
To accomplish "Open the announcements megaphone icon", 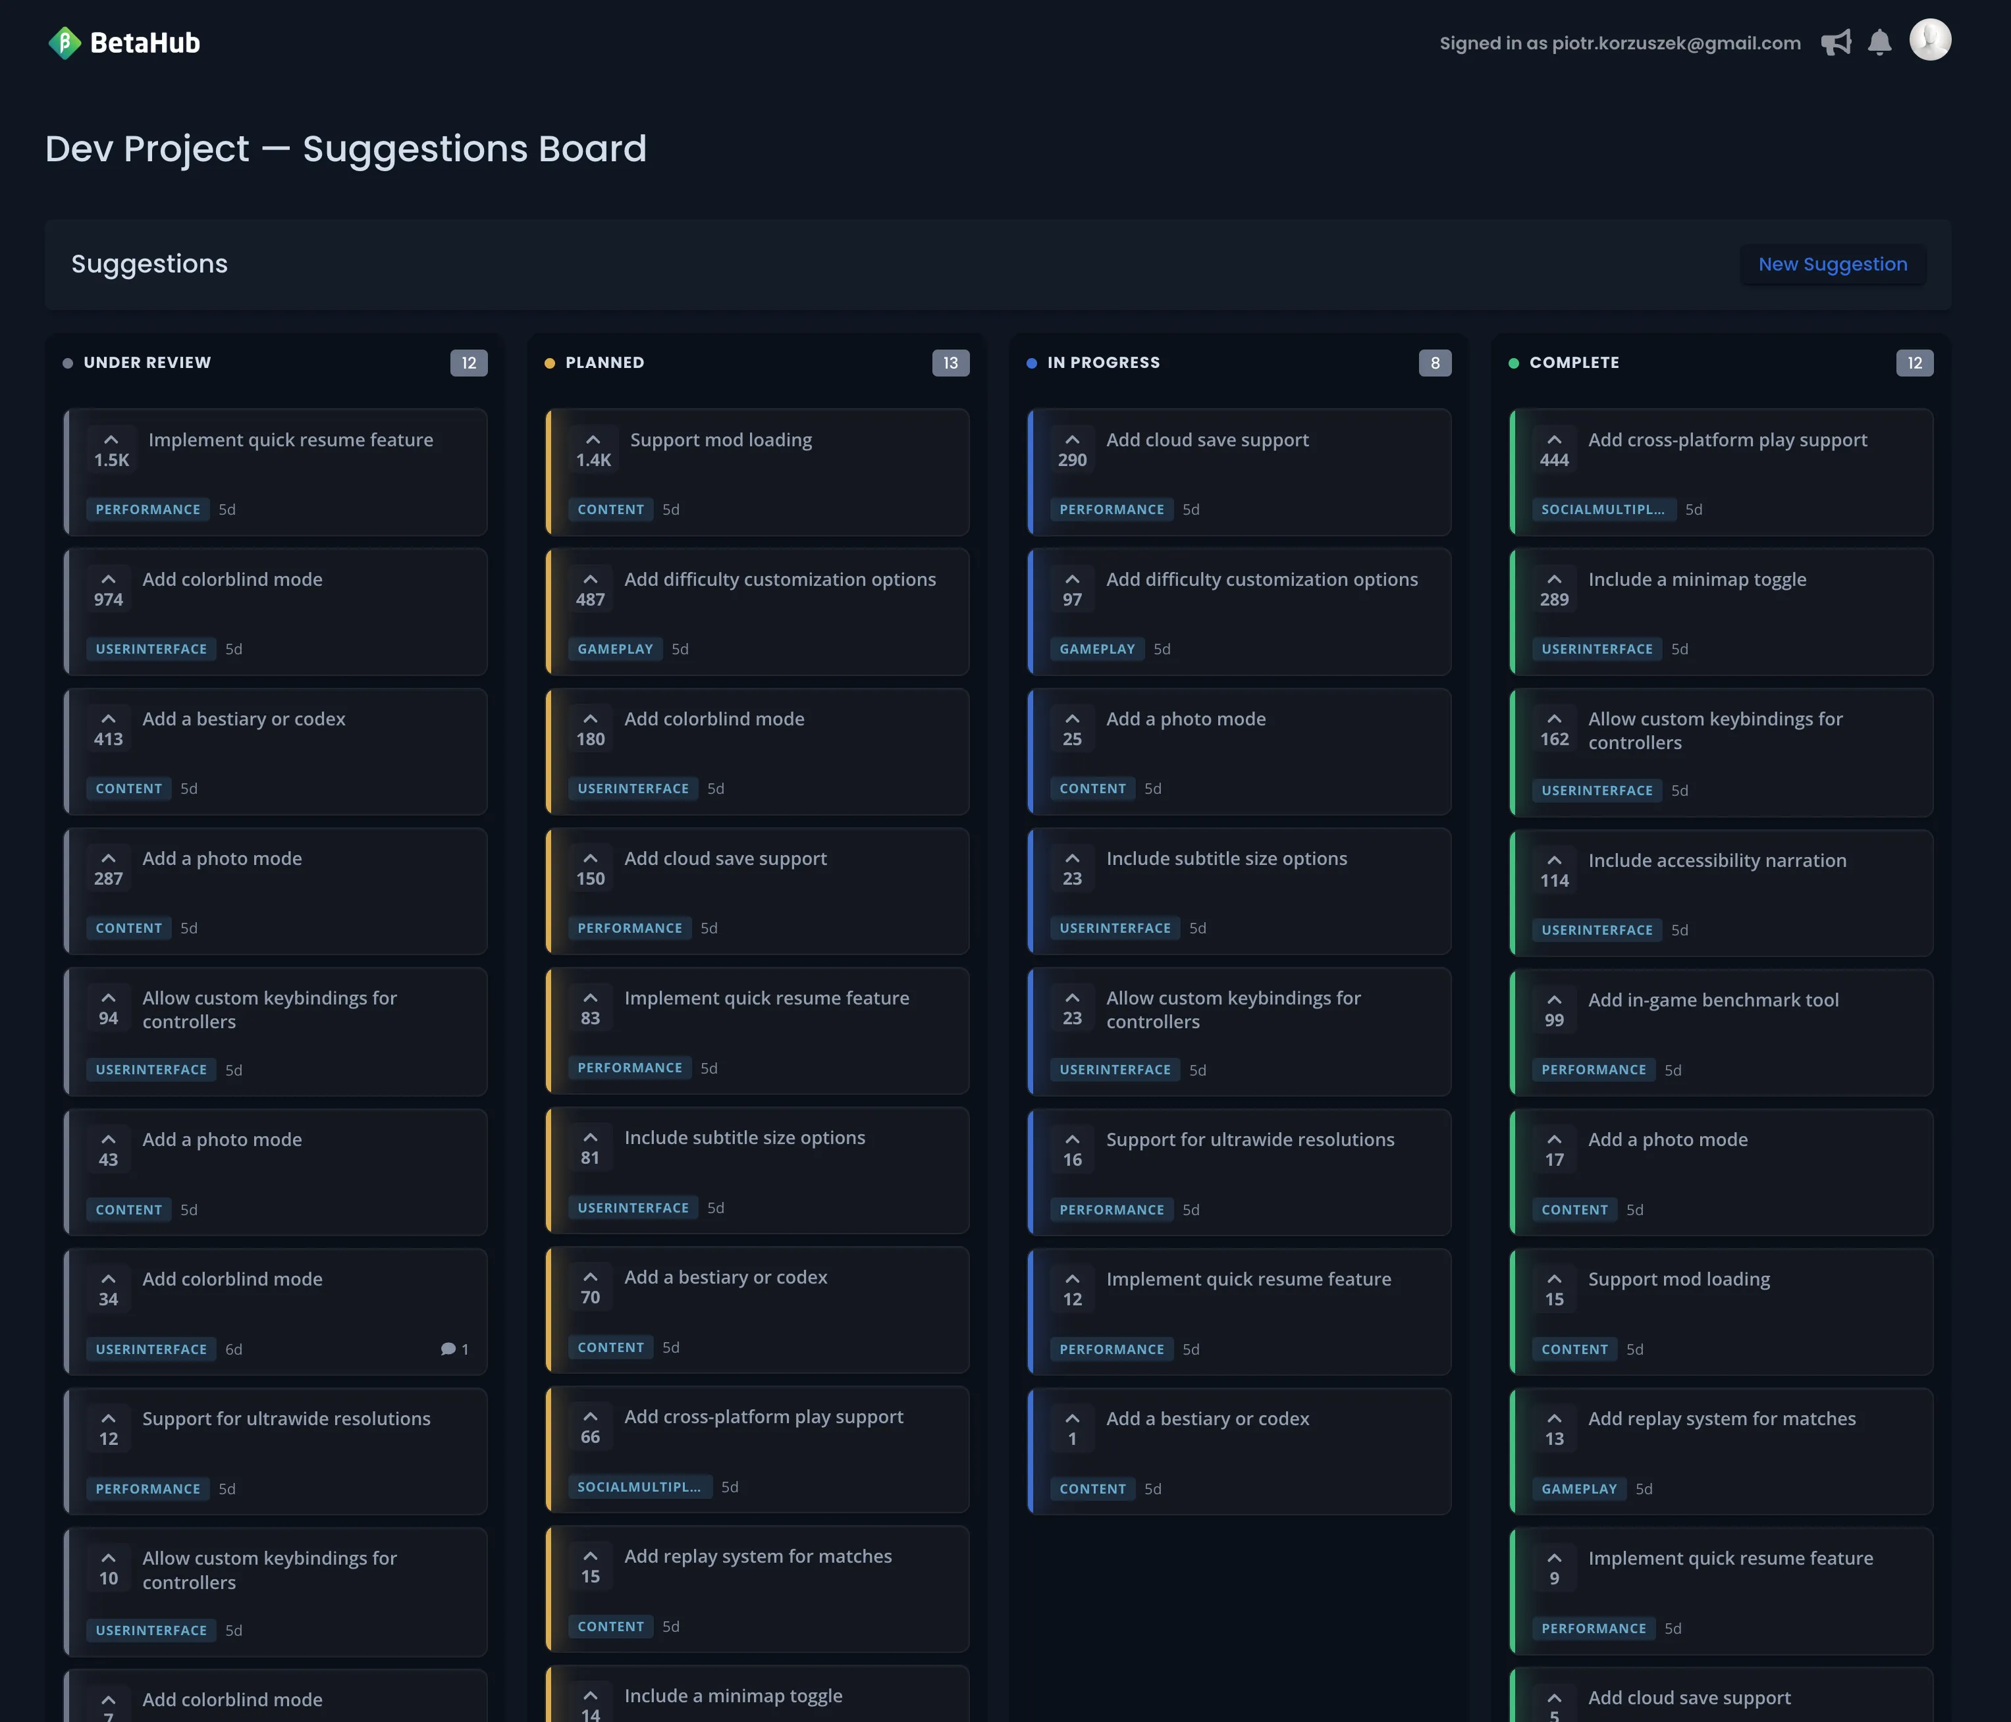I will pyautogui.click(x=1835, y=43).
